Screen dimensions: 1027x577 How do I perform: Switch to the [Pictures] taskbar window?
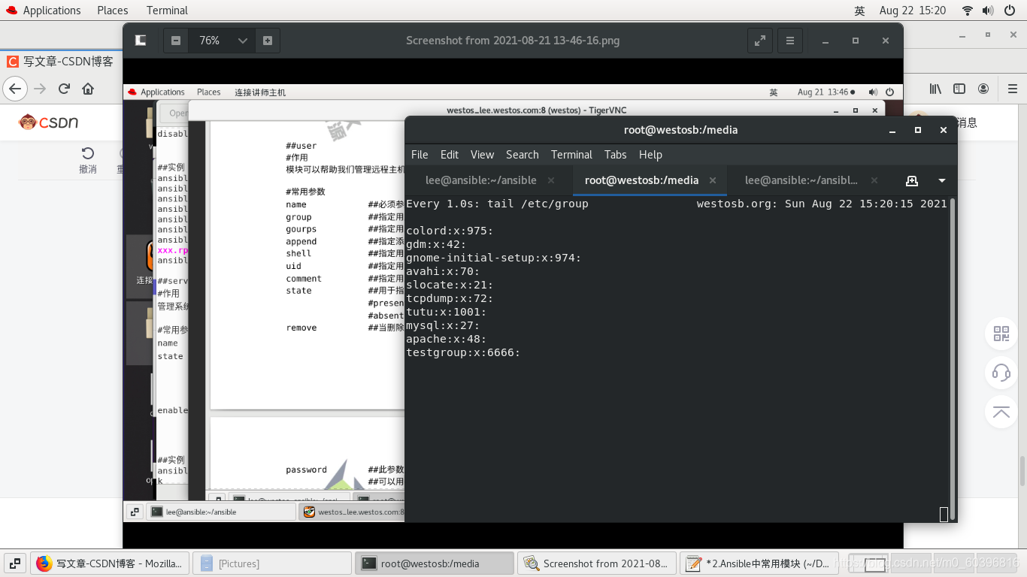coord(272,563)
